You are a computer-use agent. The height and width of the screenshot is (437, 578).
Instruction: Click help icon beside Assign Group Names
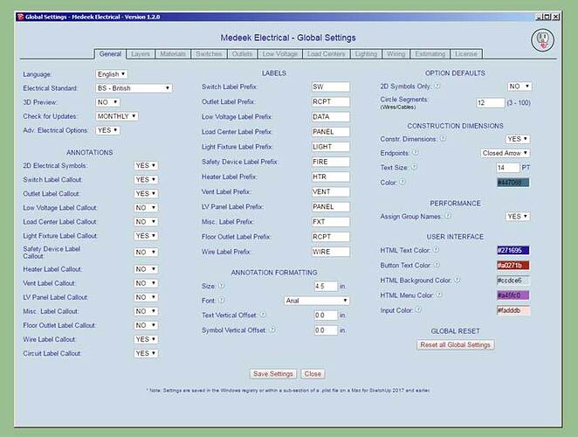[448, 216]
